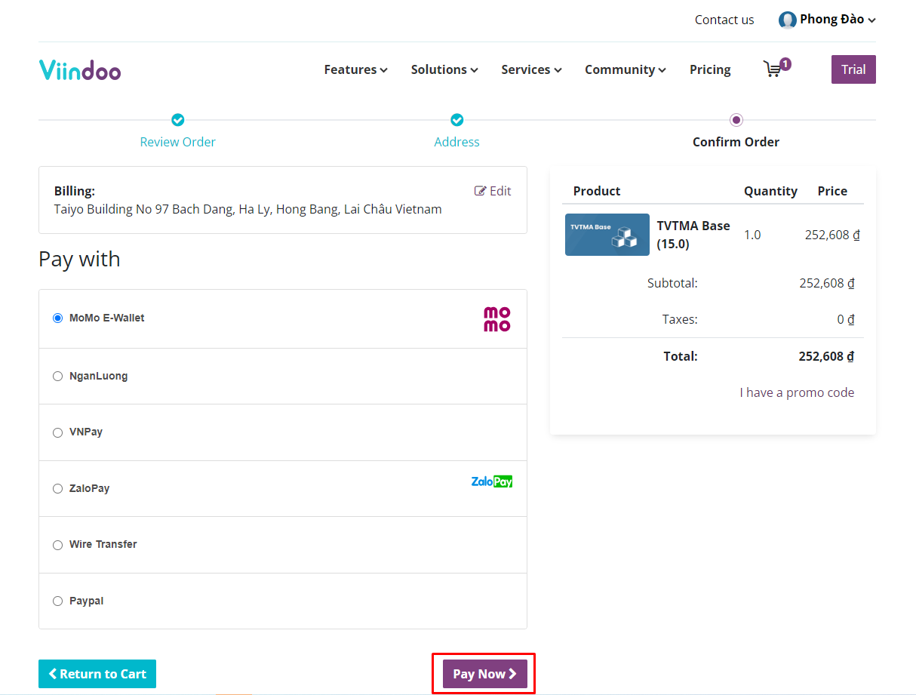Click the MoMo wallet logo
Screen dimensions: 916x695
click(x=497, y=319)
